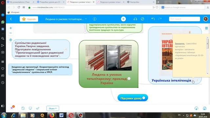Open Интернет bookmark

coord(13,12)
